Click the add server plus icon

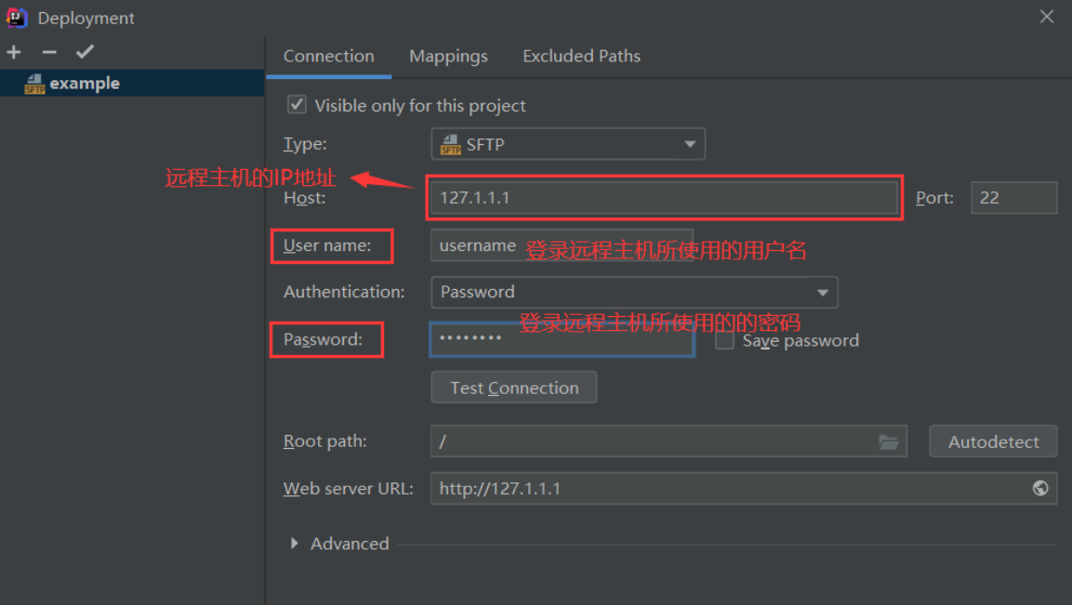pyautogui.click(x=14, y=52)
